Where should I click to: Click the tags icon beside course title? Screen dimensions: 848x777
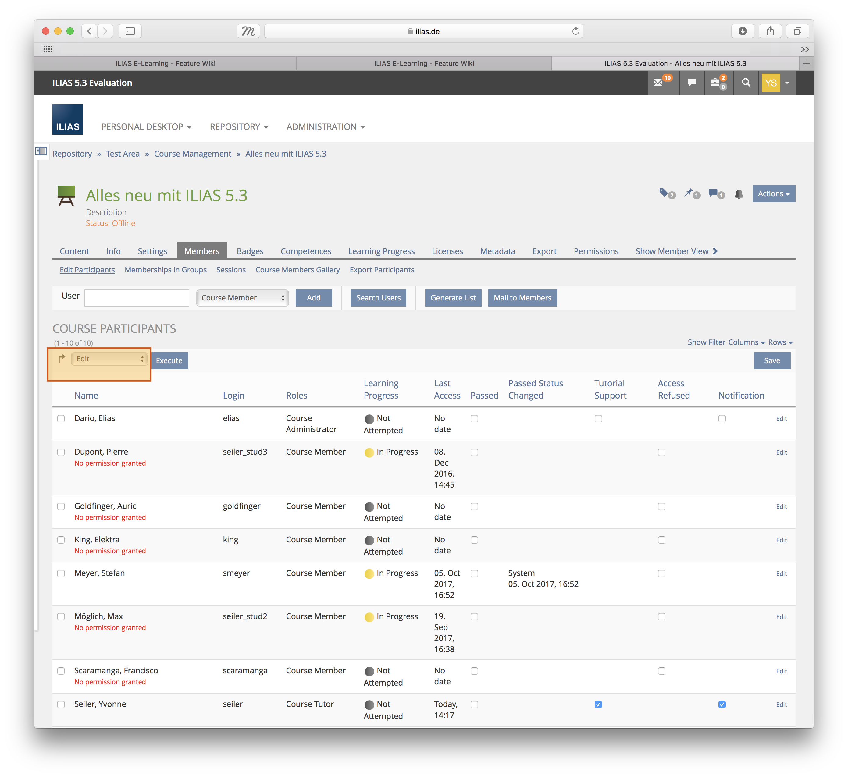click(x=664, y=193)
